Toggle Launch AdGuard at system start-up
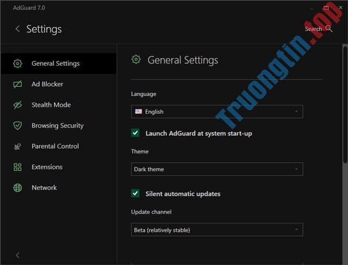The image size is (348, 265). click(x=135, y=133)
